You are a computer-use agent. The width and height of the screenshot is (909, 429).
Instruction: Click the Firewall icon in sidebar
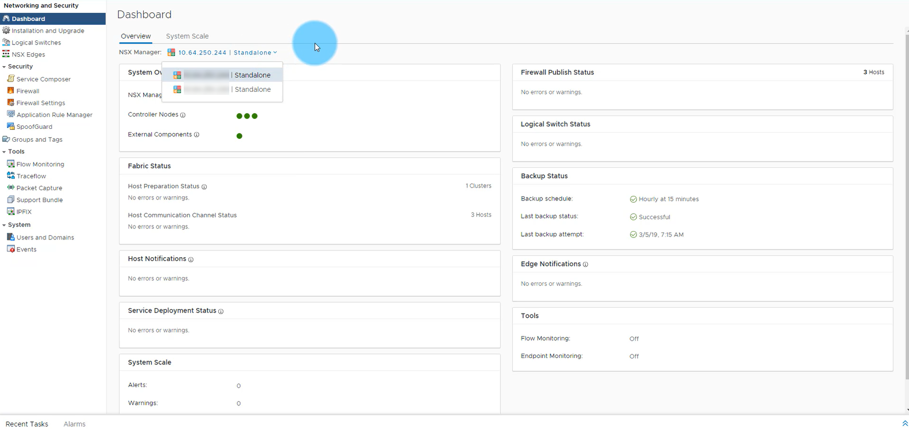(10, 91)
